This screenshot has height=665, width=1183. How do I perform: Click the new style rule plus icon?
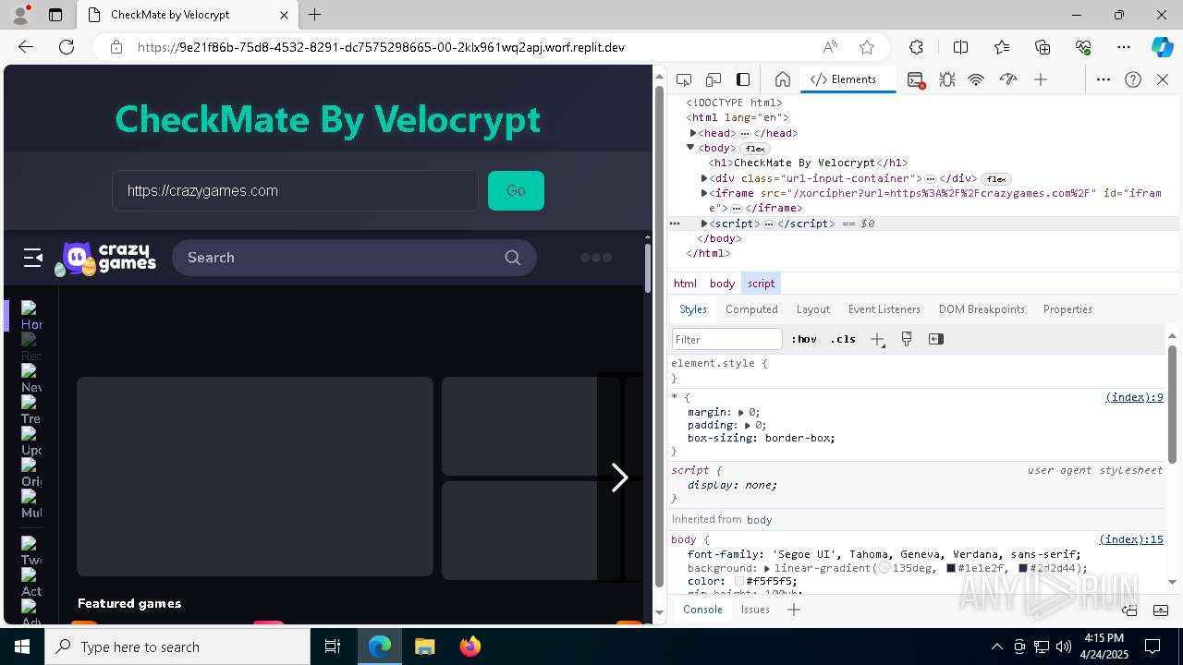(x=877, y=339)
